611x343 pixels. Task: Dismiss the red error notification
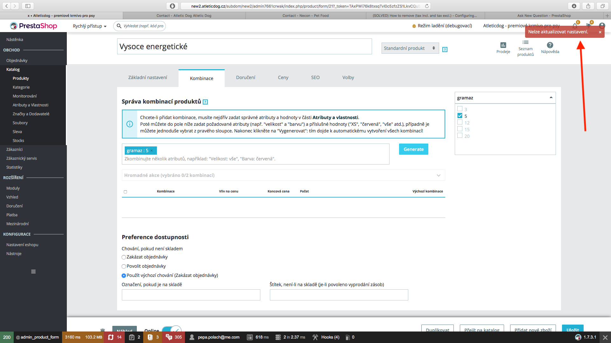[x=600, y=32]
